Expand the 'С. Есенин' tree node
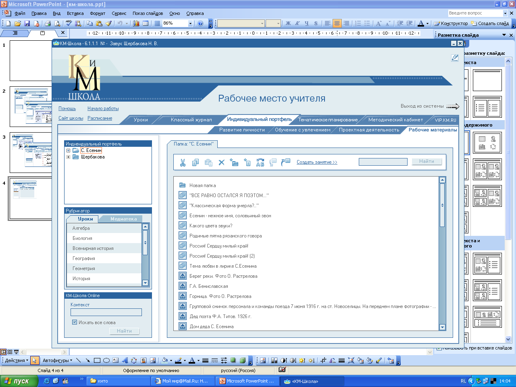Viewport: 516px width, 387px height. (69, 151)
